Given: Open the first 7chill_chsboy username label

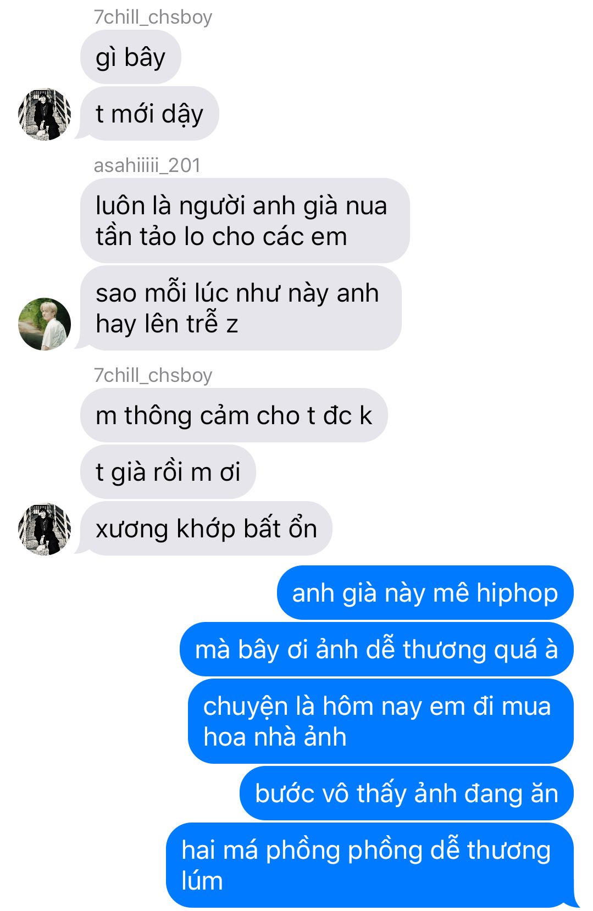Looking at the screenshot, I should [153, 17].
